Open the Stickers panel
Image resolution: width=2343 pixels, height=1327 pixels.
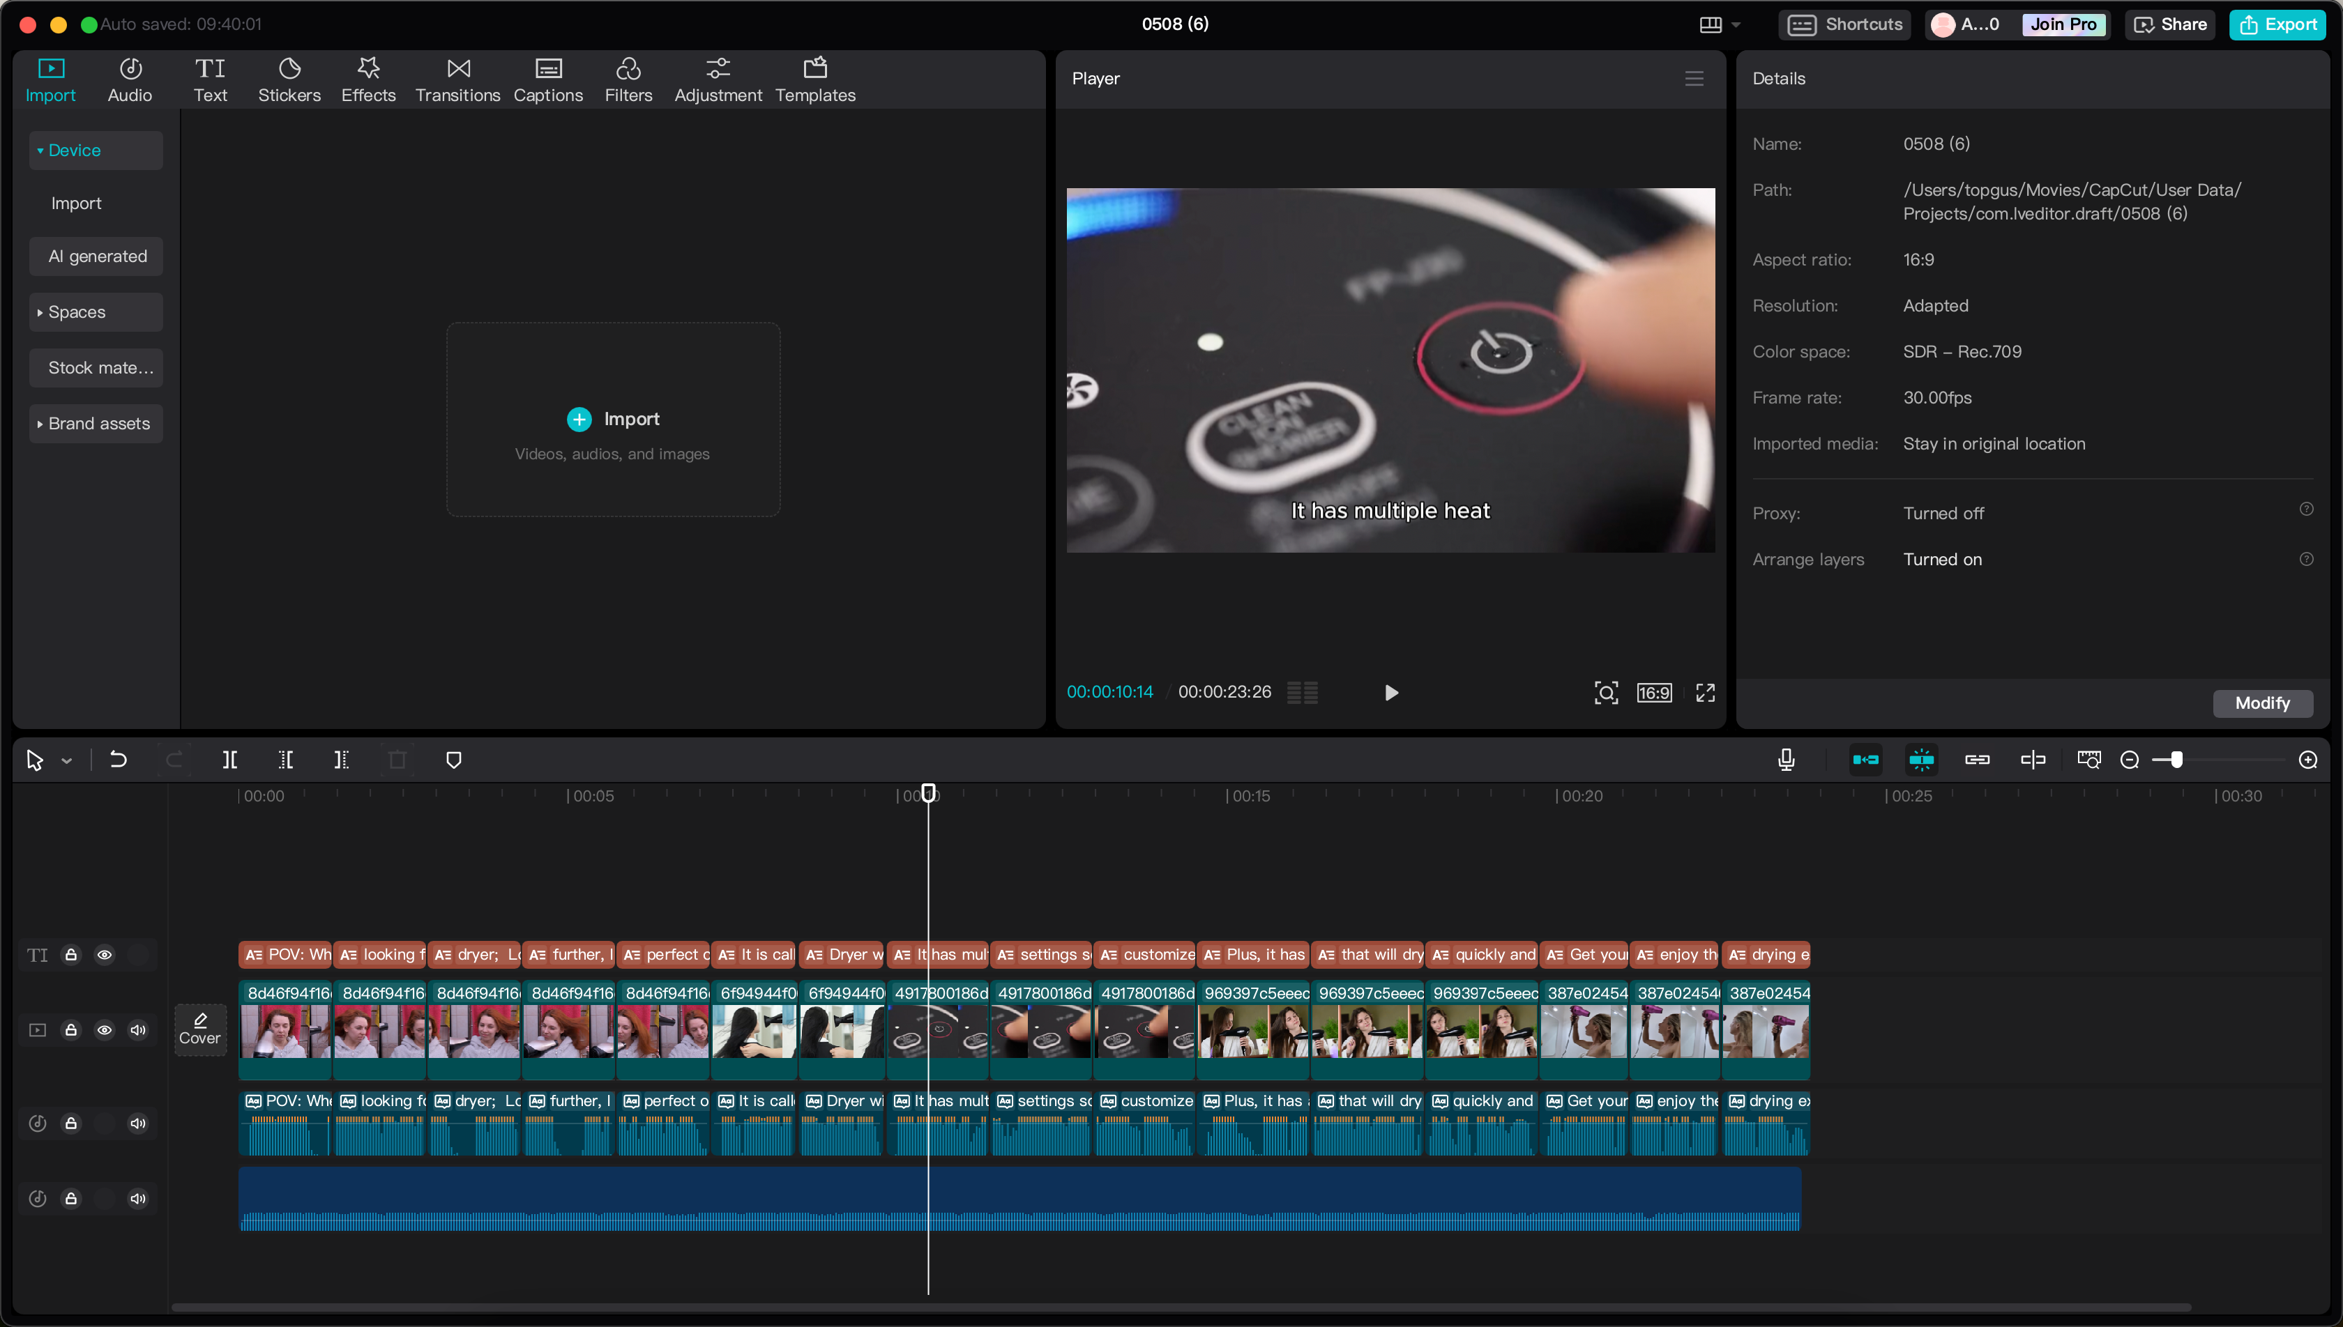289,78
